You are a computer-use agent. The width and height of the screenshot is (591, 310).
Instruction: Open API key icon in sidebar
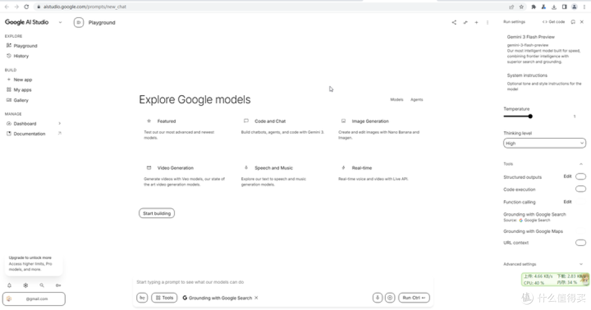(59, 285)
